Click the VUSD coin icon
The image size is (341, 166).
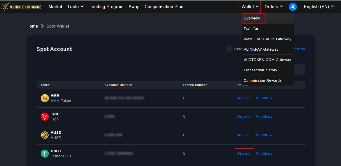[45, 135]
